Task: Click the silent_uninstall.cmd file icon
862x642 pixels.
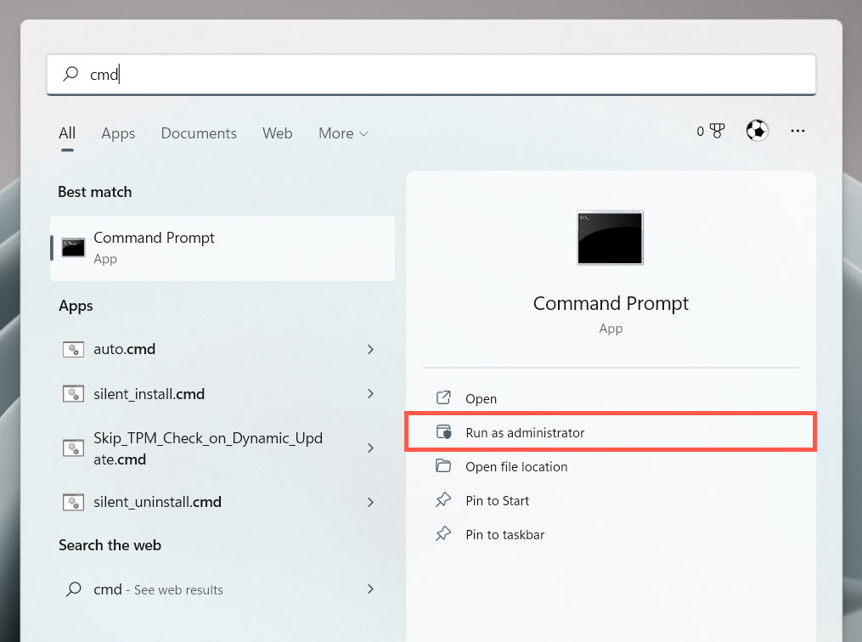Action: 74,502
